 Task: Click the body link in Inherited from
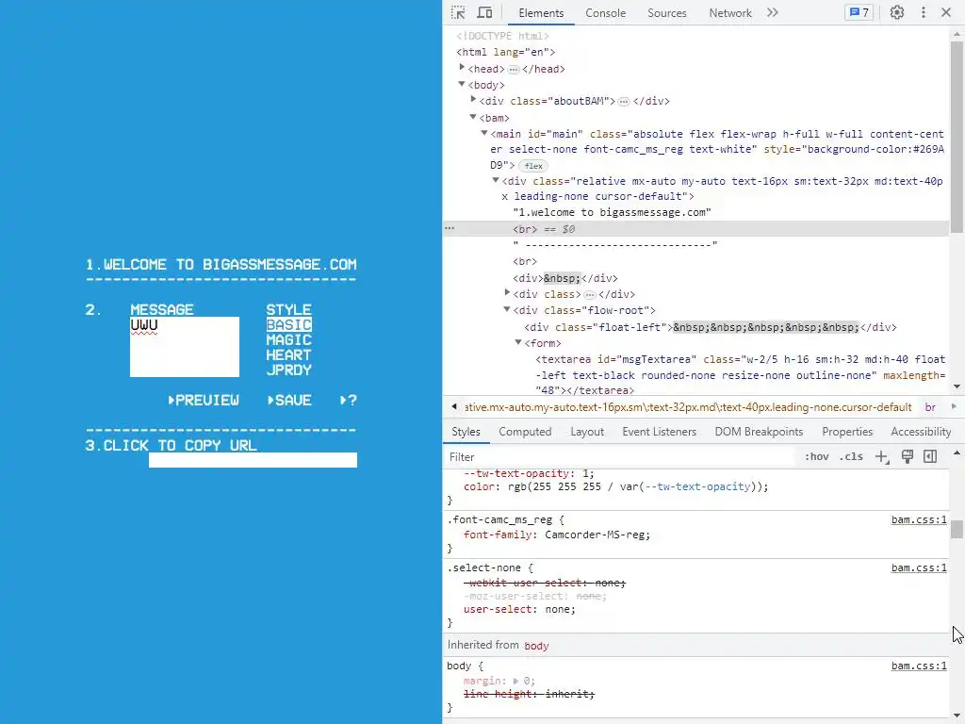coord(536,645)
